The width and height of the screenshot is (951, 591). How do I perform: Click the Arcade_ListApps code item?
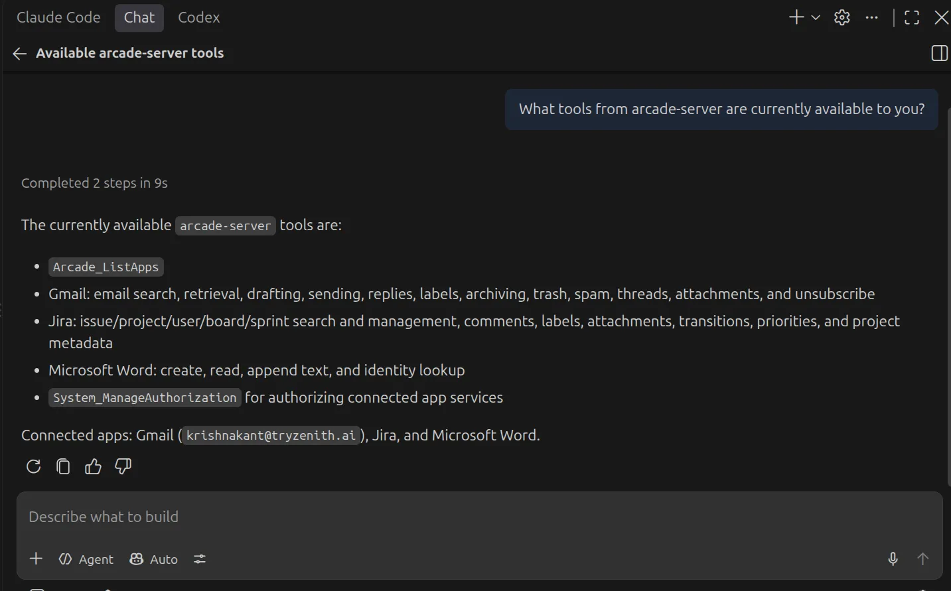coord(106,267)
